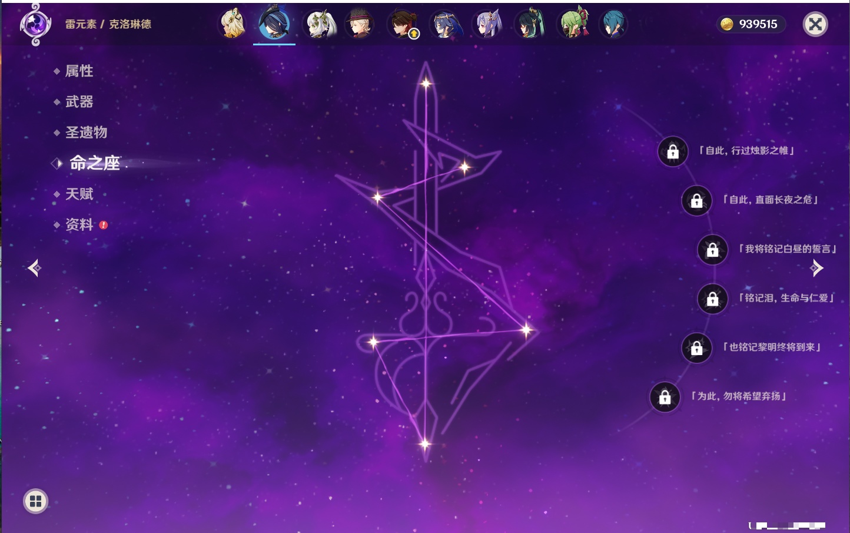Click constellation name 「自此，直面长夜之危」
The image size is (850, 533).
pos(770,200)
